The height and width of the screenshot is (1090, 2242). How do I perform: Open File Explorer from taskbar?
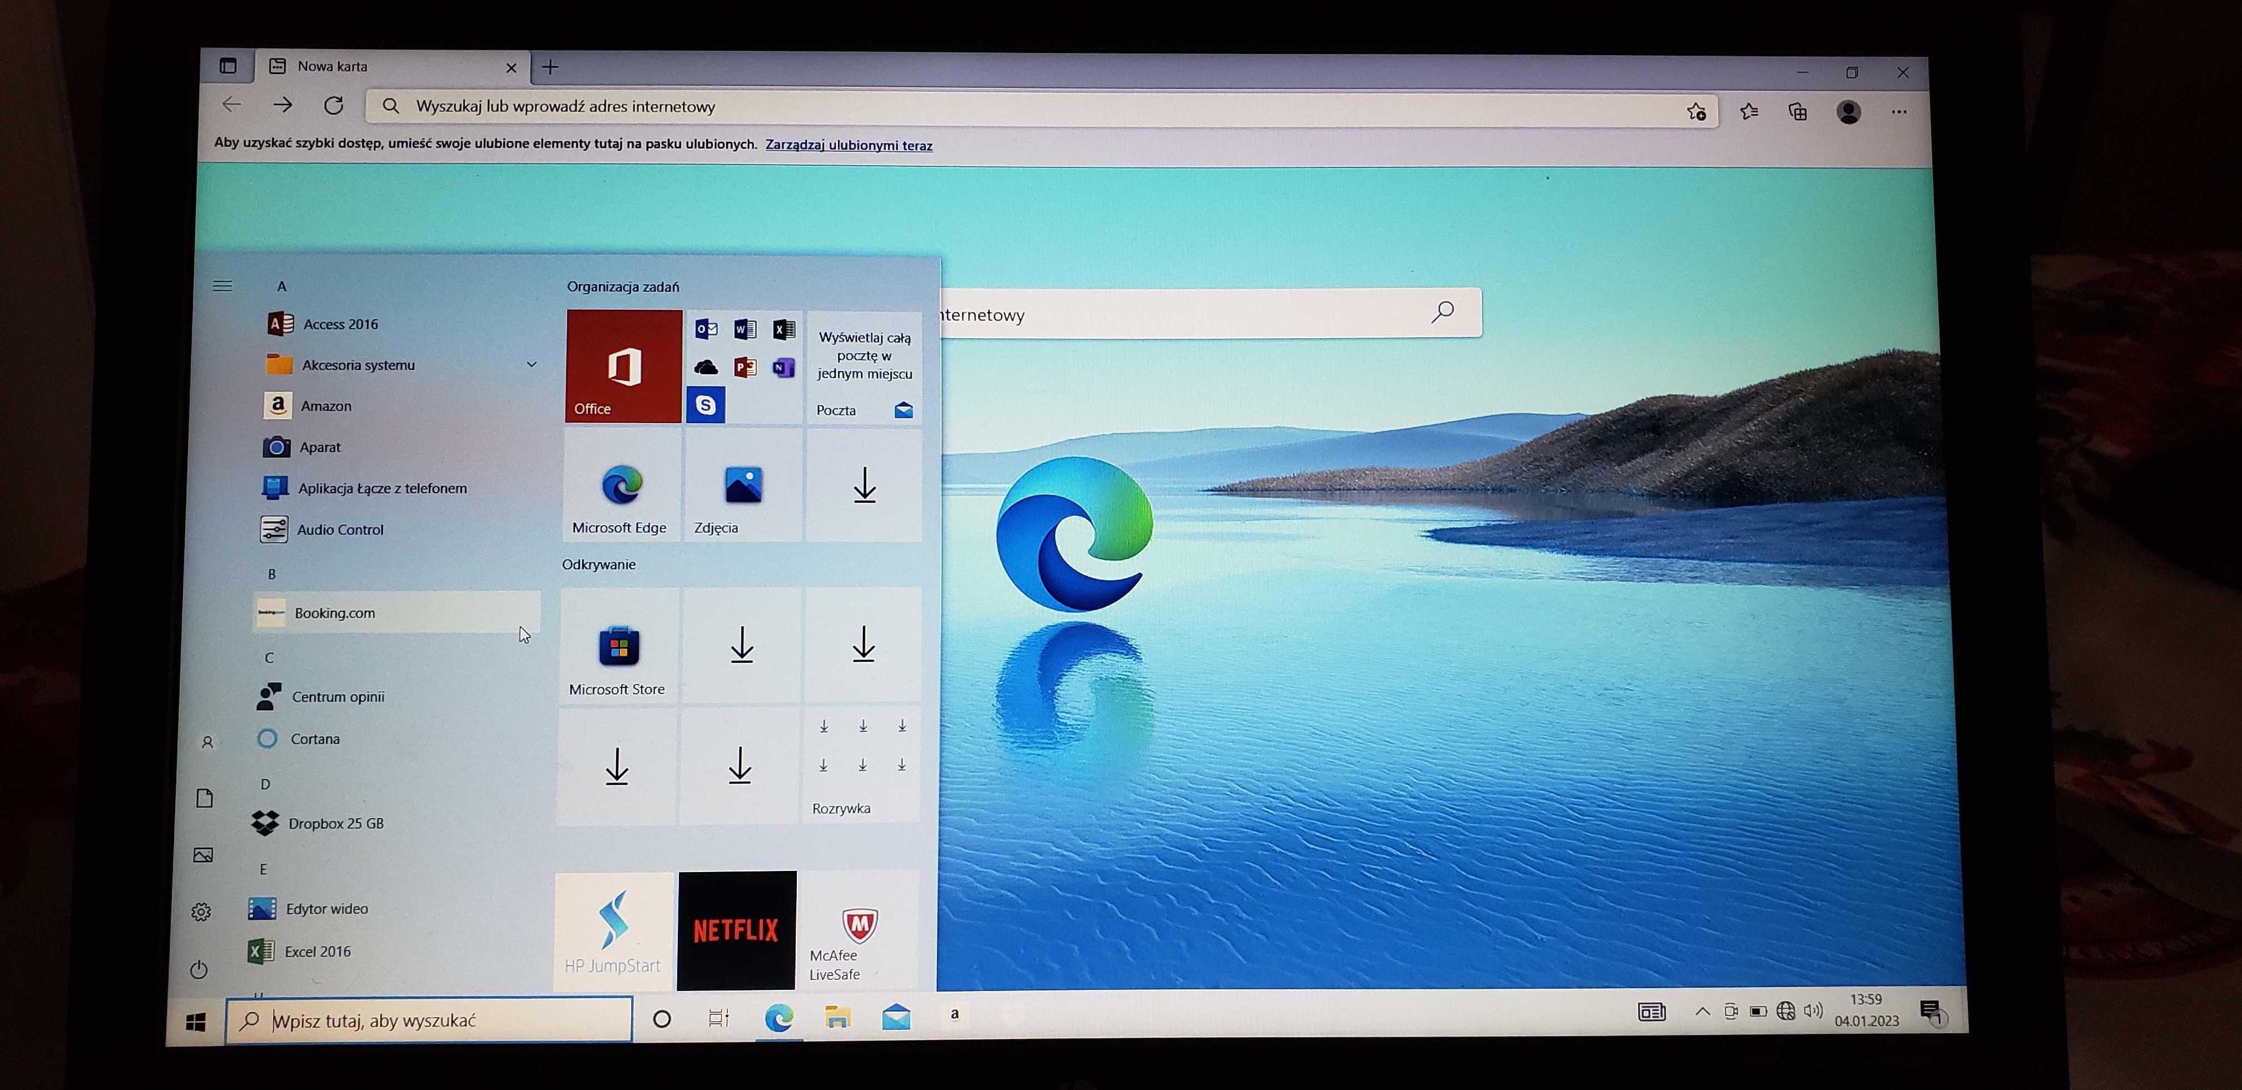pyautogui.click(x=837, y=1016)
